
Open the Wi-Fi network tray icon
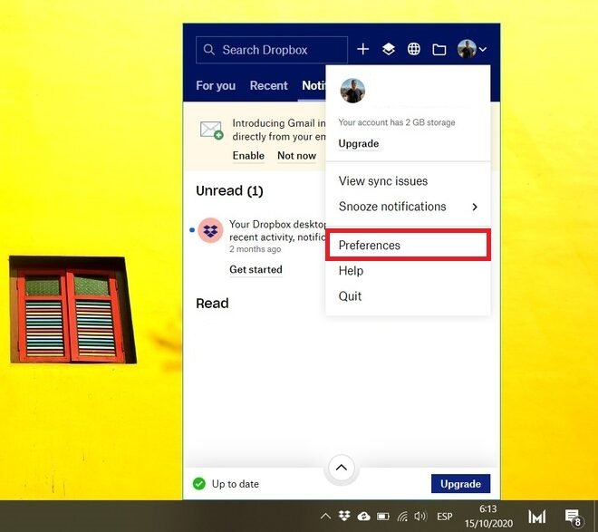point(402,517)
